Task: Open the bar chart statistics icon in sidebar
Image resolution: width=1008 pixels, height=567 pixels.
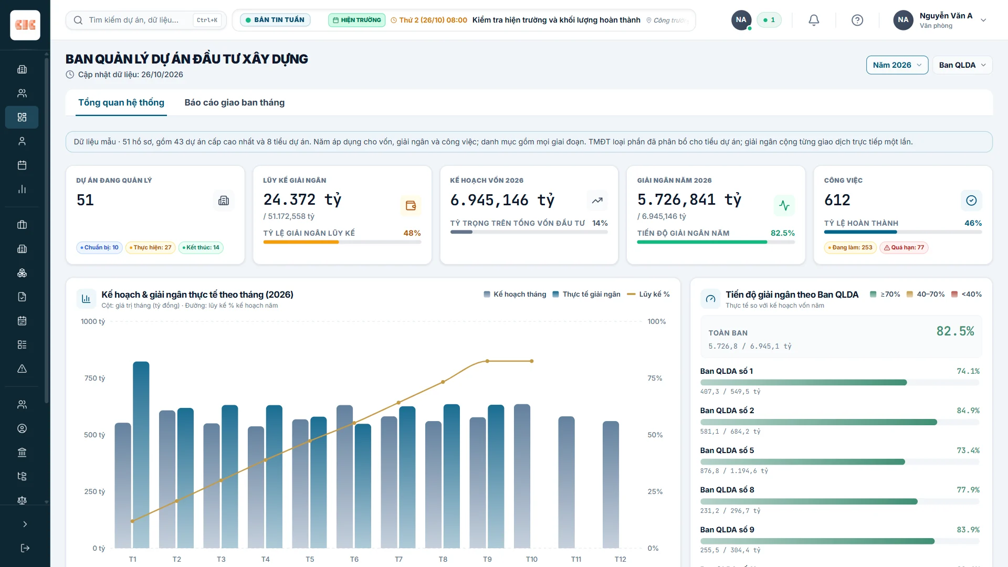Action: 22,190
